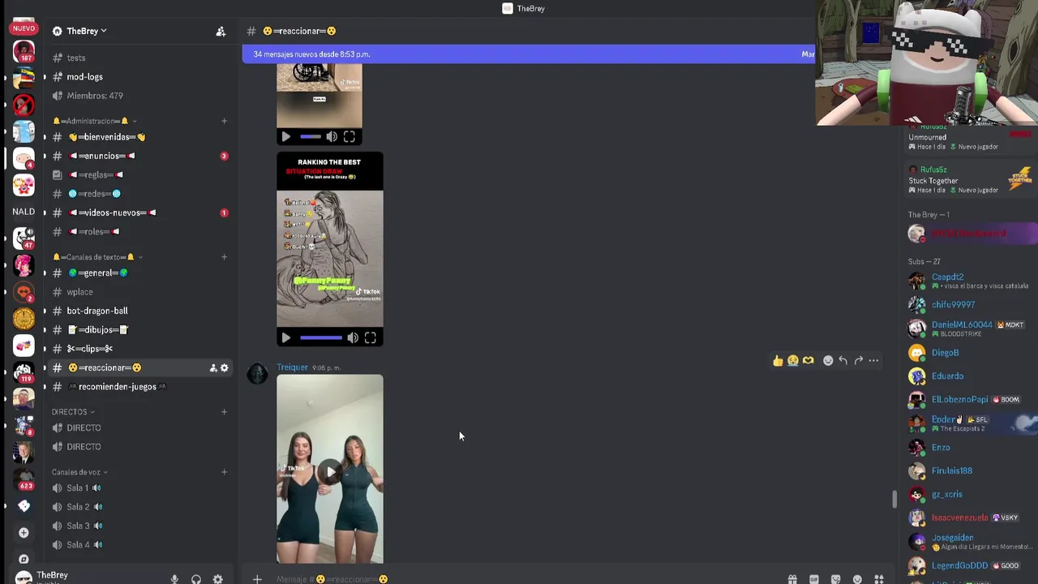Viewport: 1038px width, 584px height.
Task: Toggle headphones deafen in user panel
Action: click(x=195, y=579)
